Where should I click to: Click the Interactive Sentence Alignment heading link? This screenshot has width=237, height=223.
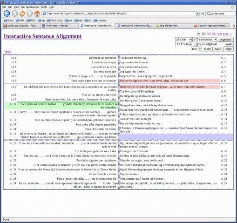coord(43,36)
